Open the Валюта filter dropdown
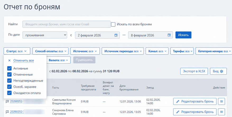The width and height of the screenshot is (232, 117). (58, 60)
